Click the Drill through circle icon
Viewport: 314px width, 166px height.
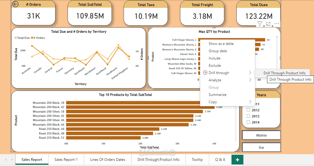click(205, 73)
